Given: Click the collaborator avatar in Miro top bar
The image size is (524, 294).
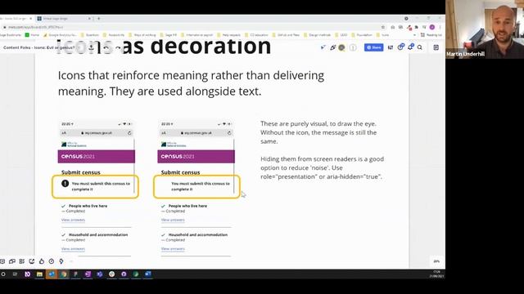Looking at the screenshot, I should click(341, 47).
